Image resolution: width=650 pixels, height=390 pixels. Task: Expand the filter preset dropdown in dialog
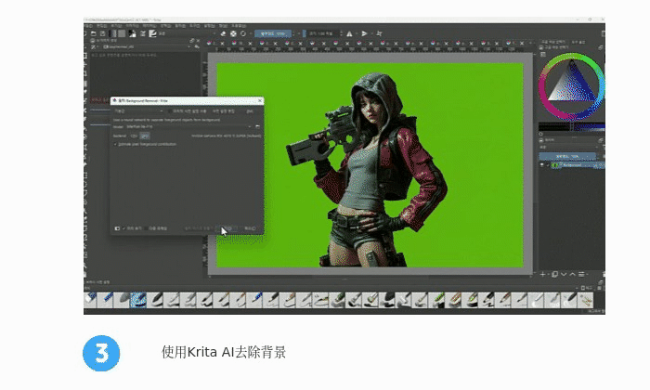[139, 110]
